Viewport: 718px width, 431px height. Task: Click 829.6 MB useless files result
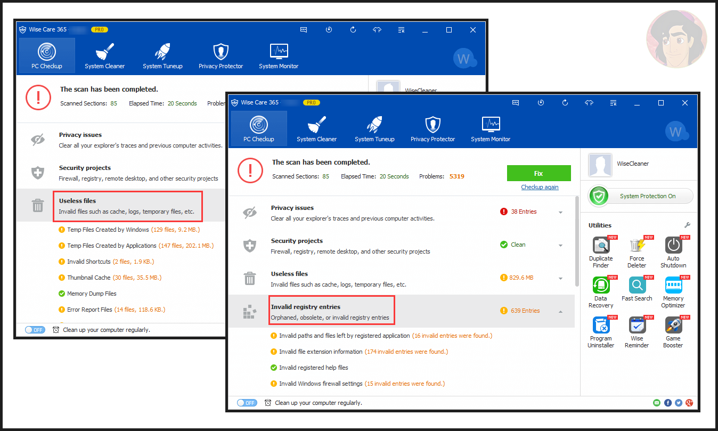tap(517, 278)
